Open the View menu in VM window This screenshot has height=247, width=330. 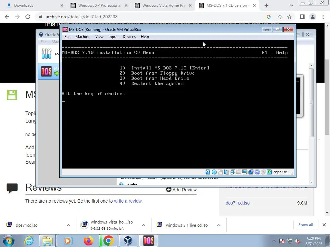tap(99, 37)
